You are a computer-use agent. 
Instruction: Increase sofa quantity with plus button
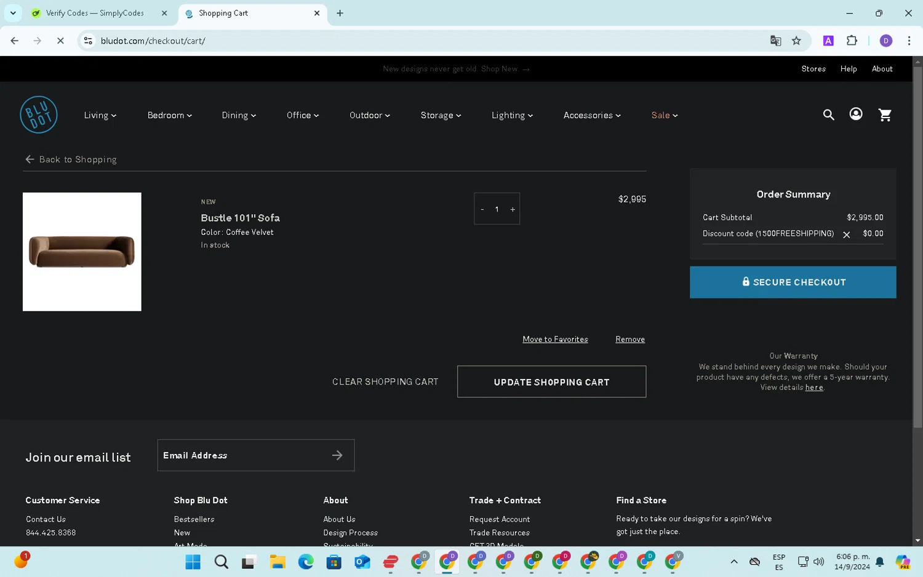tap(512, 209)
